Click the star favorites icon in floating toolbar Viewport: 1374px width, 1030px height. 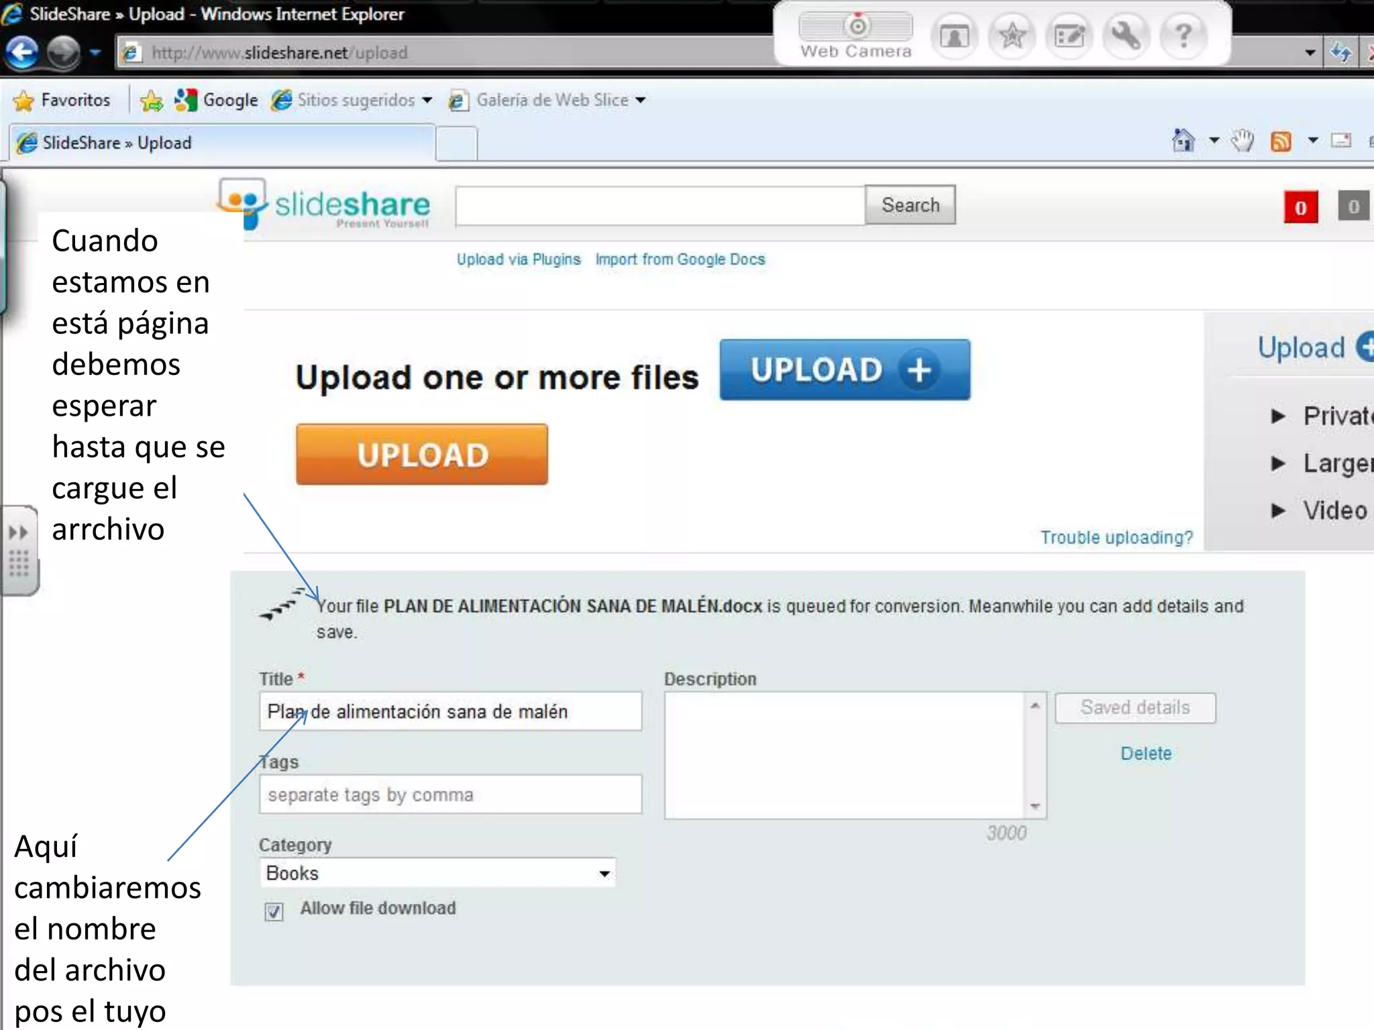(x=1011, y=36)
